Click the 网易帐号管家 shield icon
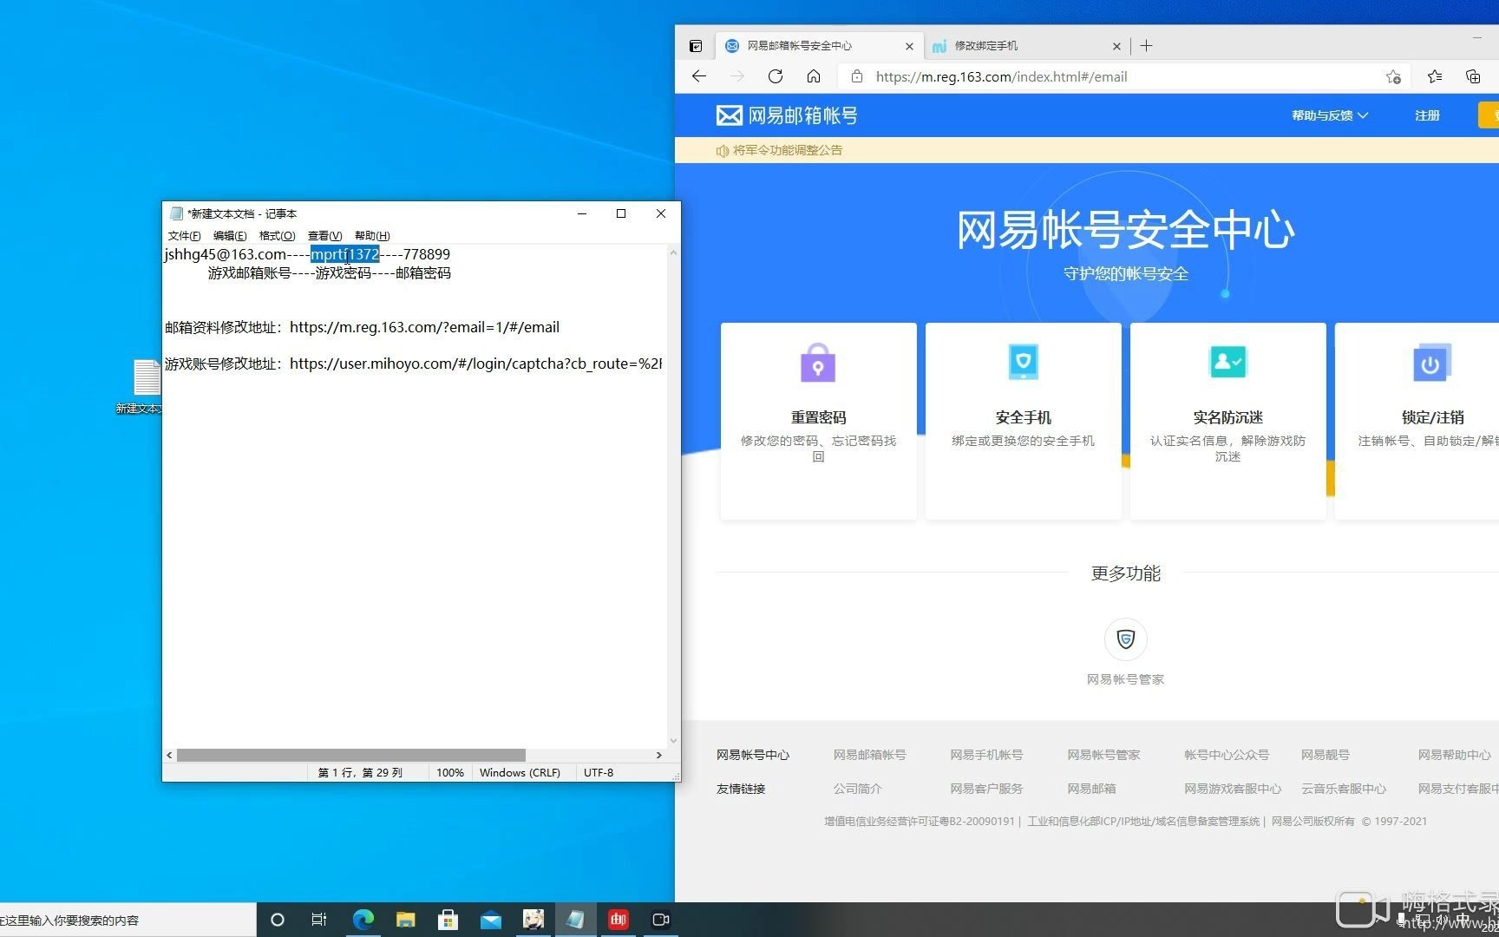Image resolution: width=1499 pixels, height=937 pixels. click(x=1126, y=639)
